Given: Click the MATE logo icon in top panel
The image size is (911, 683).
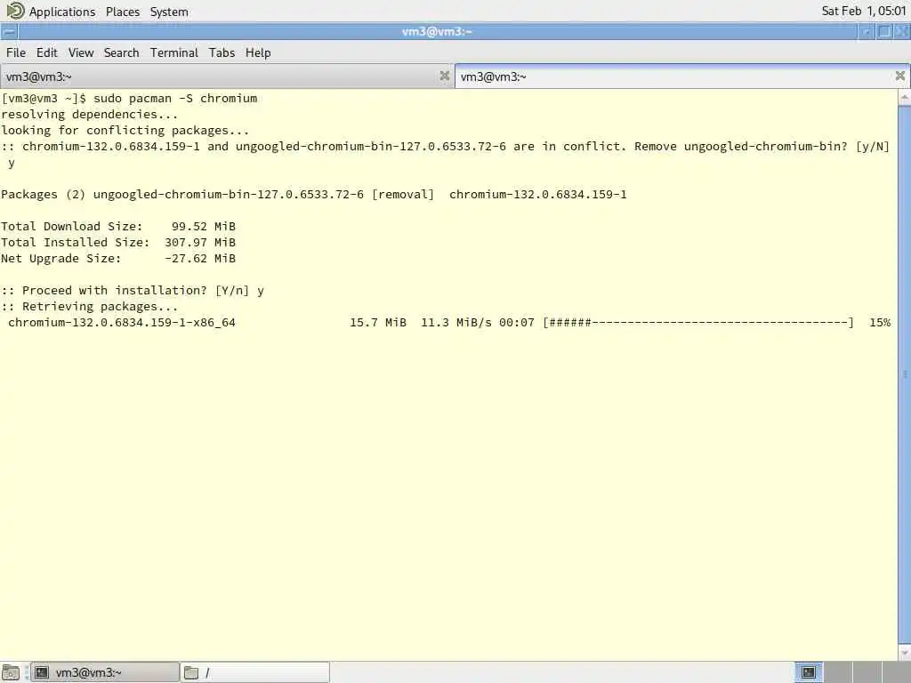Looking at the screenshot, I should coord(15,11).
